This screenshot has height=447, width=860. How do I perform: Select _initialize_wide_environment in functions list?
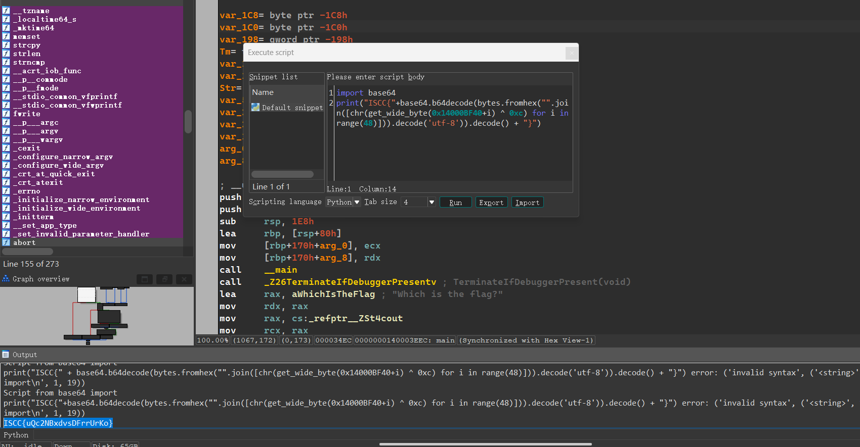76,208
